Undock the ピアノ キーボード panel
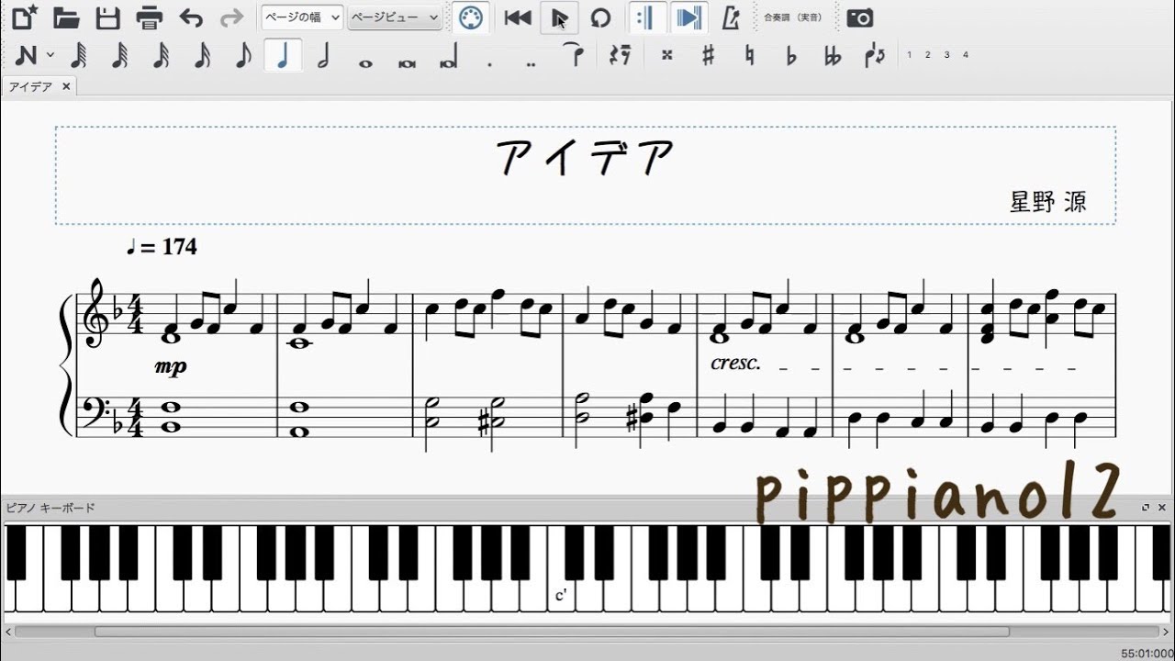Screen dimensions: 1175x661 point(1146,508)
